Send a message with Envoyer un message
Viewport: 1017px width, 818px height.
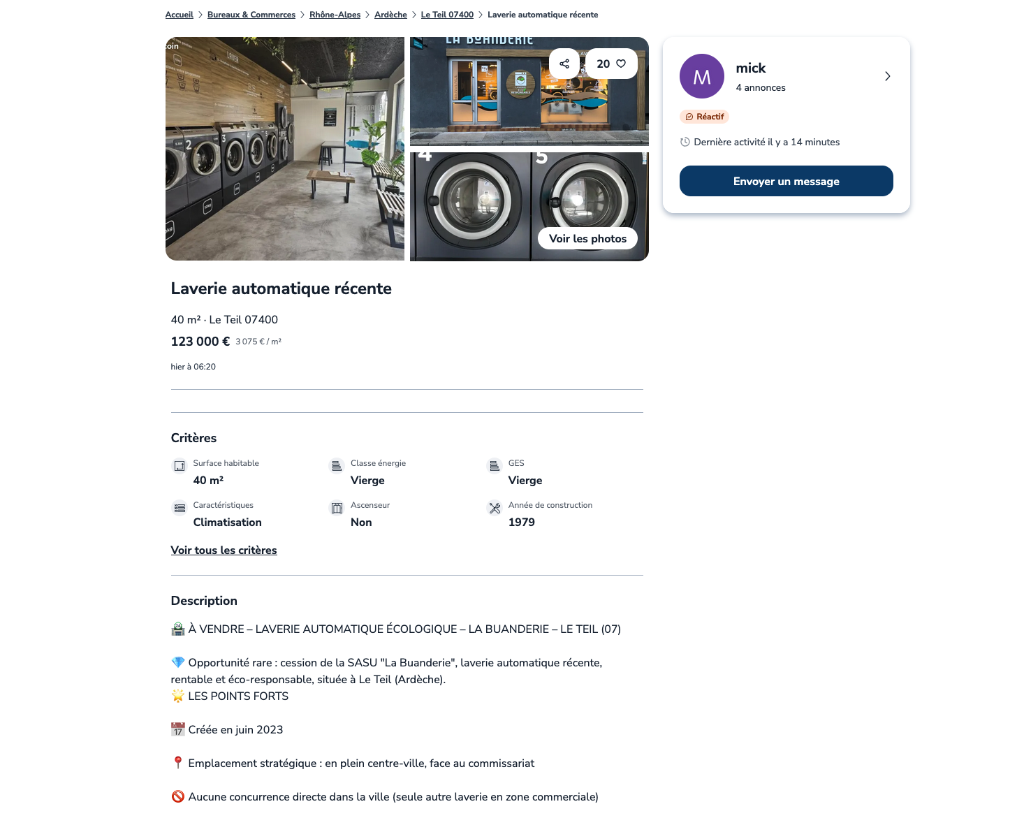[786, 181]
